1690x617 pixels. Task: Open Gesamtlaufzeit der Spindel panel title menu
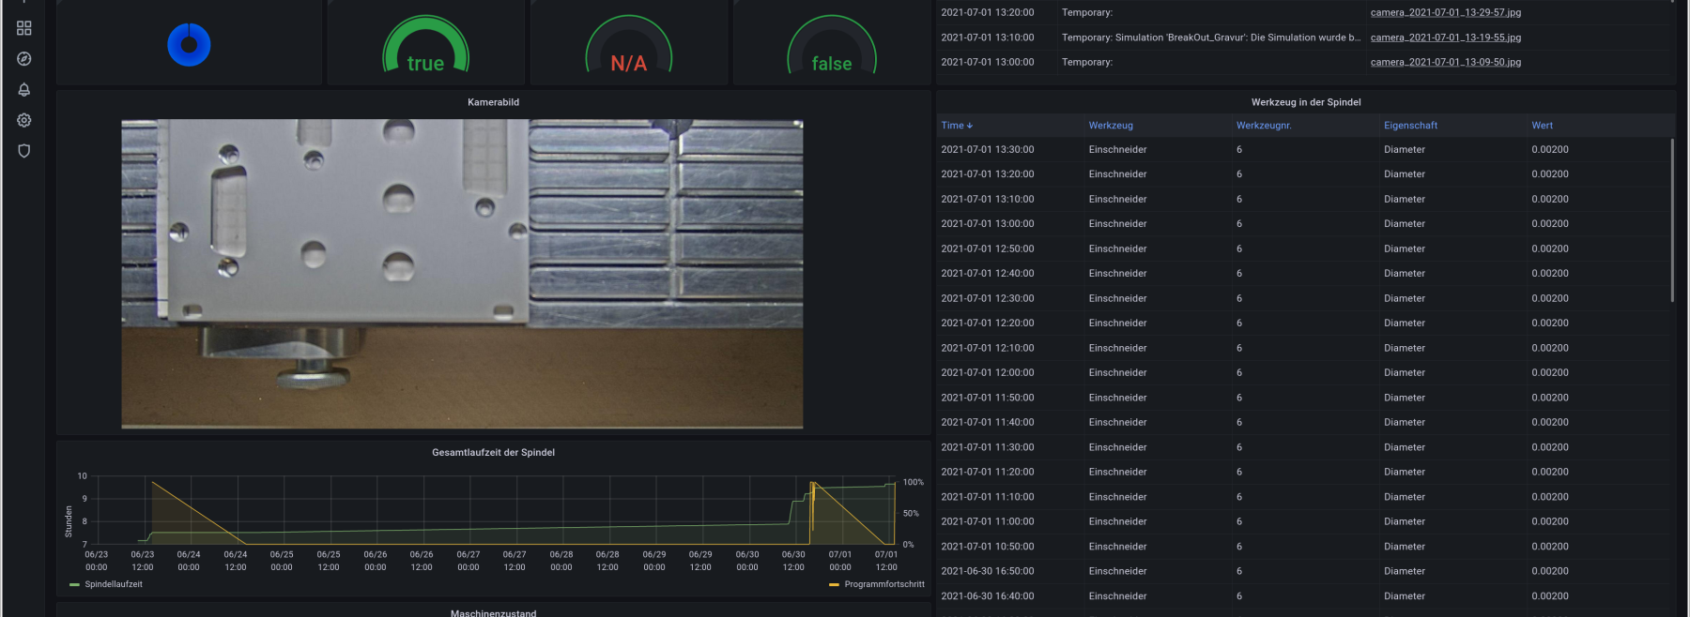pyautogui.click(x=493, y=452)
